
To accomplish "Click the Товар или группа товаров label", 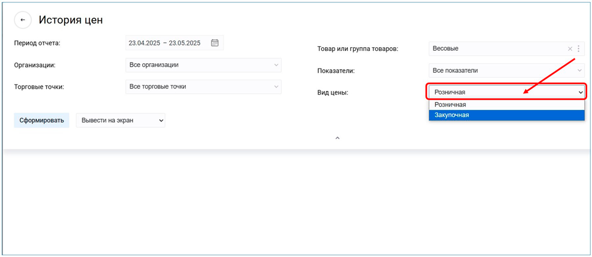I will (x=358, y=49).
